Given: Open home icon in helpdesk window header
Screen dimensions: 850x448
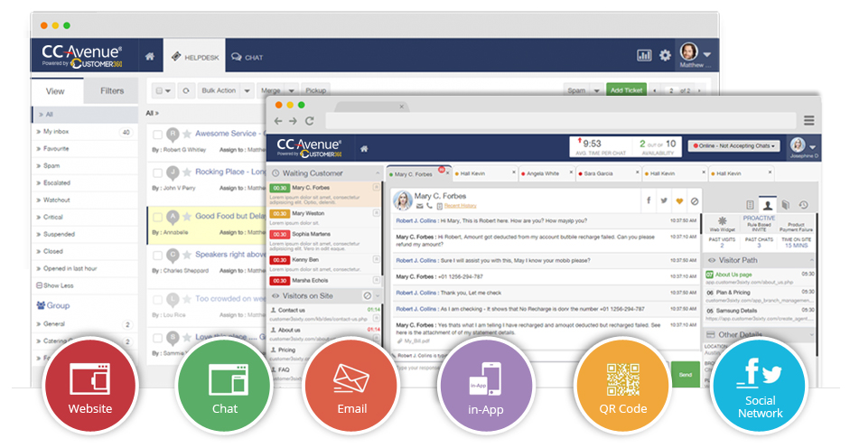Looking at the screenshot, I should (150, 56).
